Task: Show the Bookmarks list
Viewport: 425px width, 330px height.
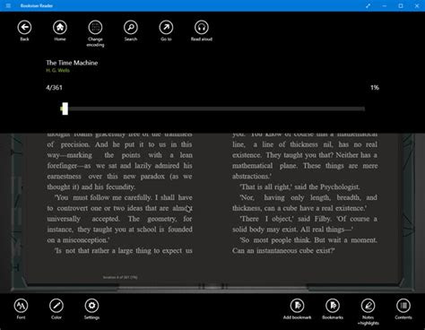Action: pos(333,306)
